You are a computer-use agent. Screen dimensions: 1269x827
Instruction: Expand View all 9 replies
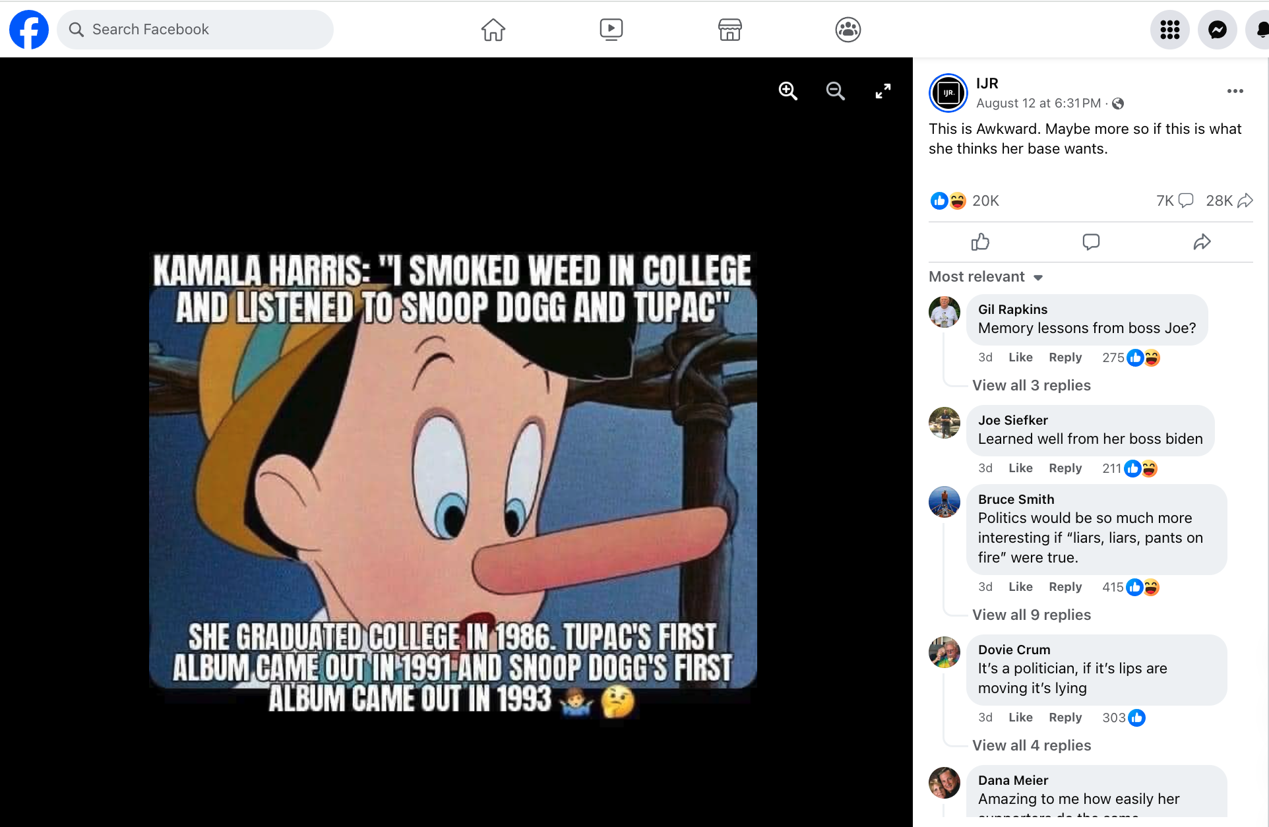pos(1032,615)
